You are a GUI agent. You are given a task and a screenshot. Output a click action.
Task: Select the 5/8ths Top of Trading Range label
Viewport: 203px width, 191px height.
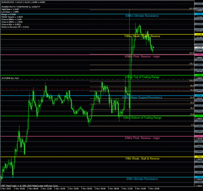142,77
